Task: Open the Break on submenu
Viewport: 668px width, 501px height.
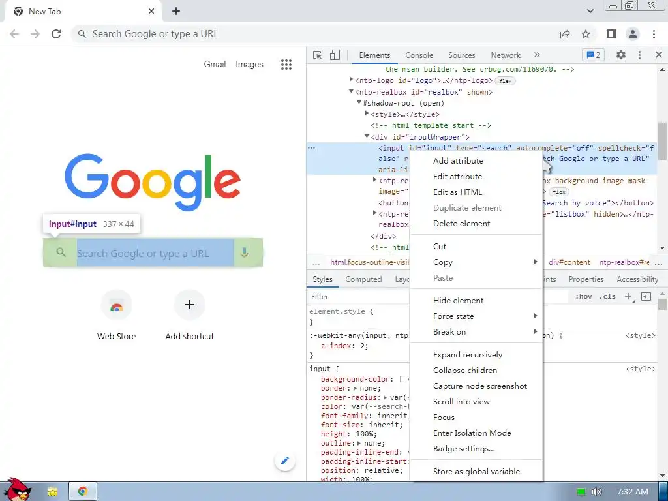Action: tap(476, 332)
